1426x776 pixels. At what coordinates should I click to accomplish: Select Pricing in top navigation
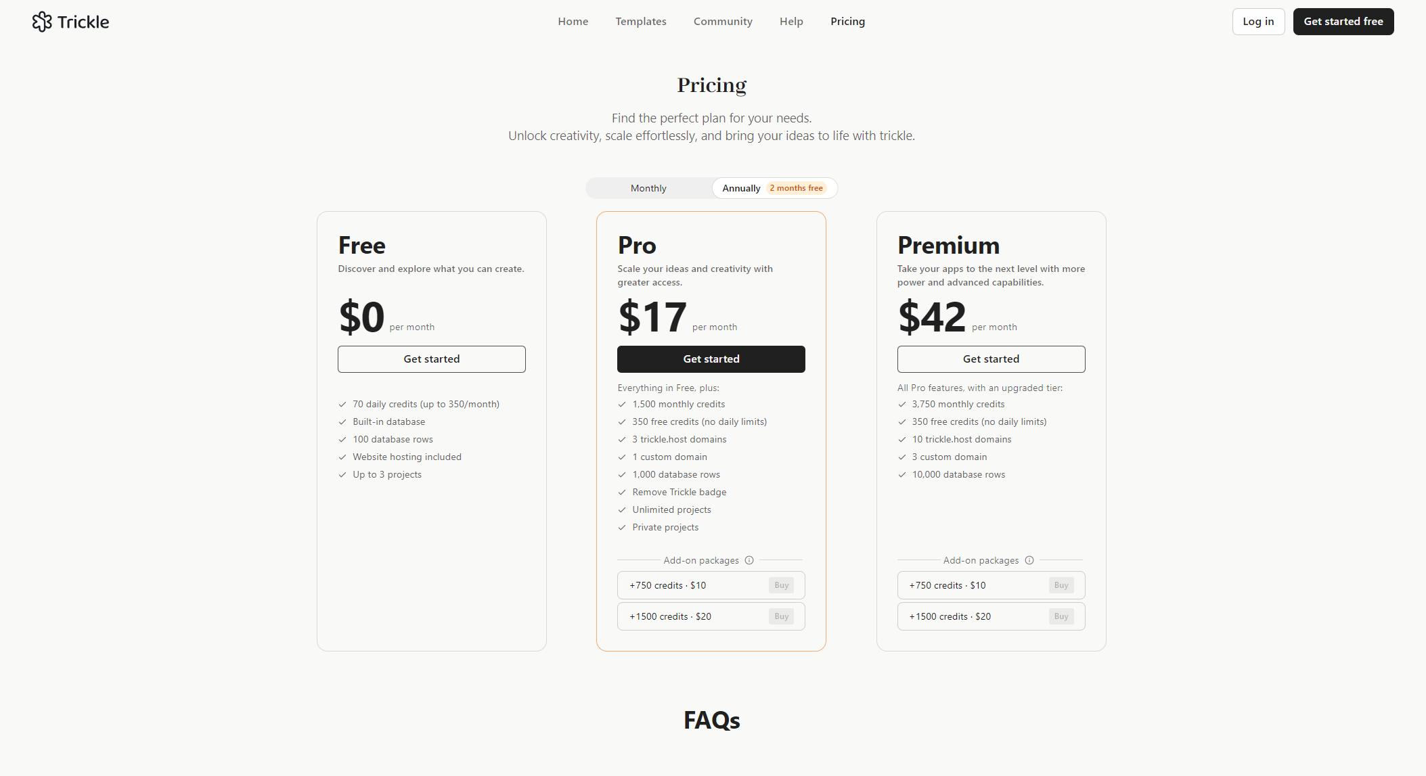tap(847, 22)
